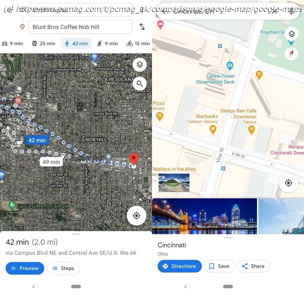This screenshot has width=304, height=295.
Task: Open the route Steps list
Action: (x=63, y=268)
